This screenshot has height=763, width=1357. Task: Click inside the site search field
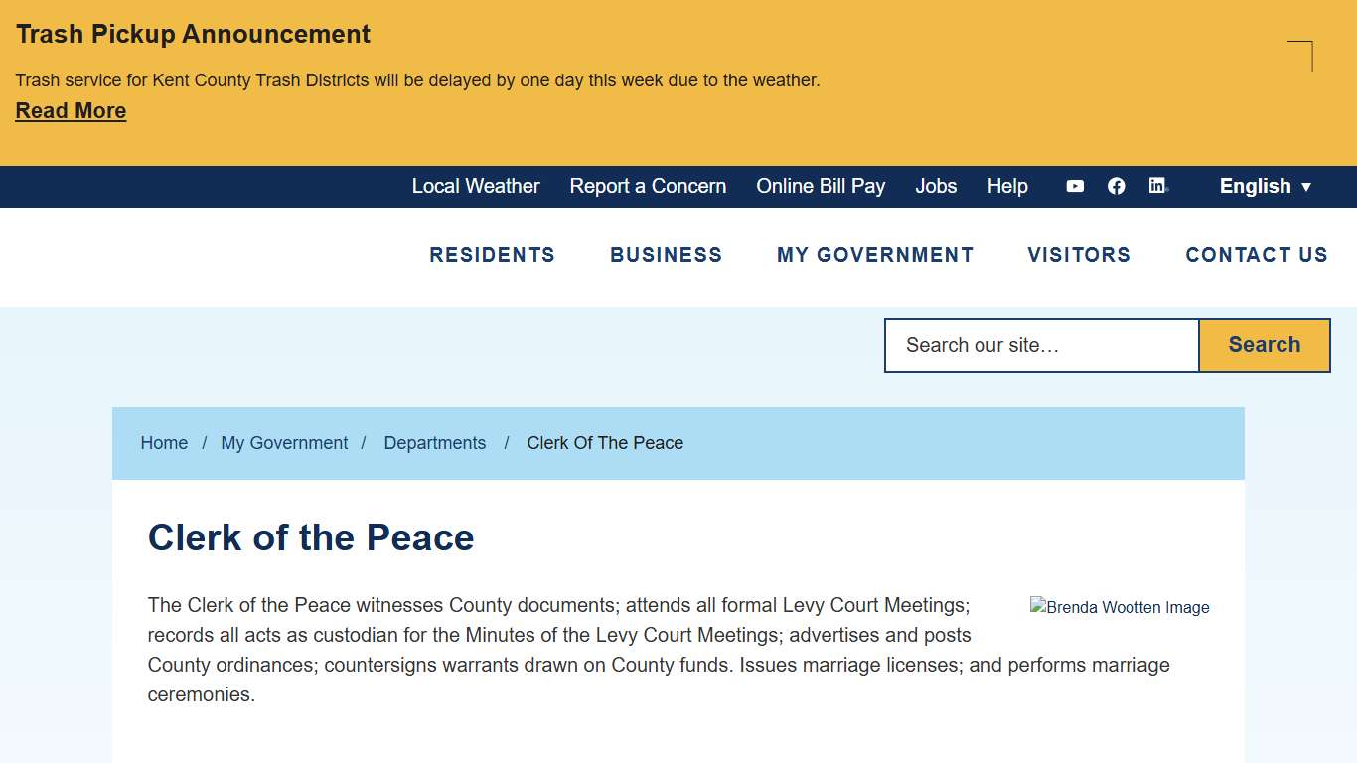[x=1040, y=345]
